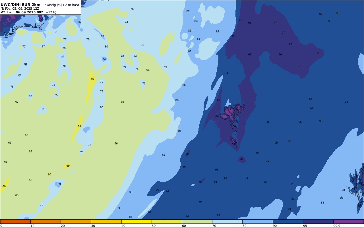Click the humidity value 68 on the map
364x228 pixels.
point(148,70)
